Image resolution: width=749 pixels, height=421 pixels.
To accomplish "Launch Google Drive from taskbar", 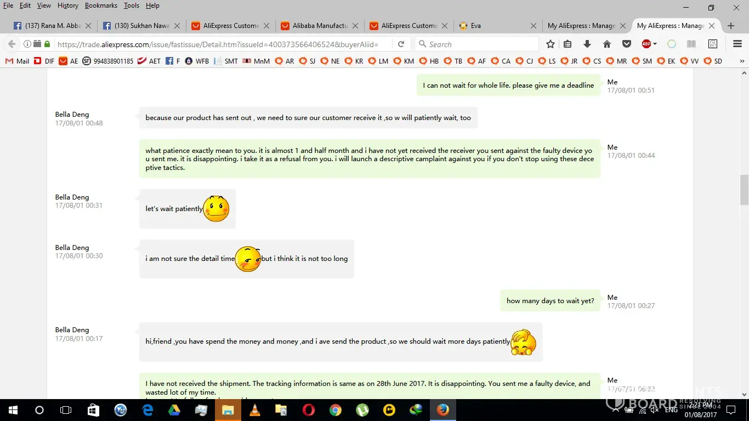I will (174, 410).
